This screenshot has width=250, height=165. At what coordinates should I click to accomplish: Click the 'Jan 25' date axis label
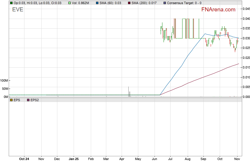[x=74, y=159]
